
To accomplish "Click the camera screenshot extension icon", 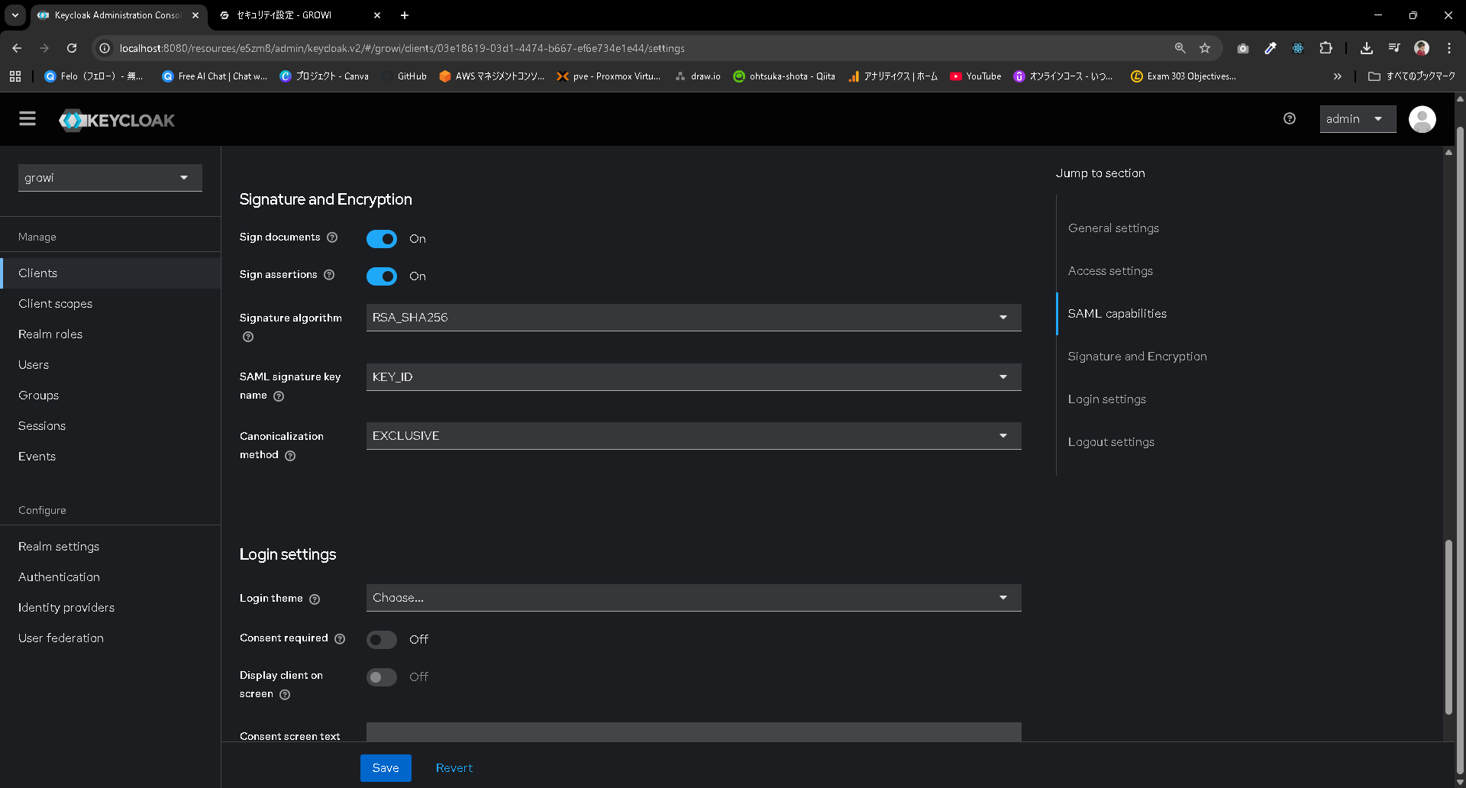I will click(x=1243, y=48).
